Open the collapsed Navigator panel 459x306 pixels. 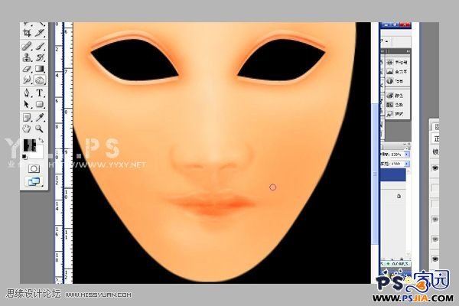(397, 63)
